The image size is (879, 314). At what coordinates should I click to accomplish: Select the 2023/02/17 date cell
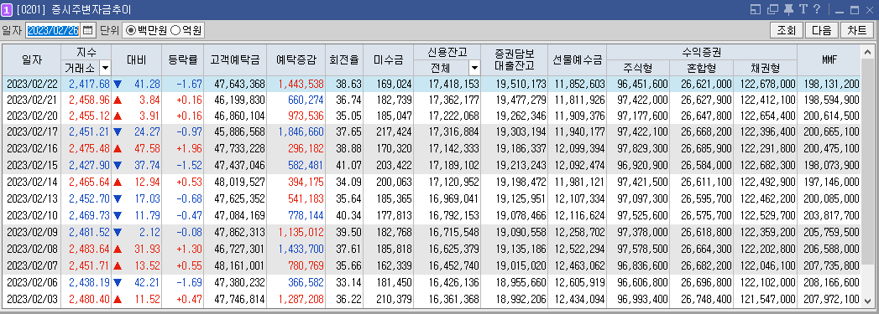(32, 131)
